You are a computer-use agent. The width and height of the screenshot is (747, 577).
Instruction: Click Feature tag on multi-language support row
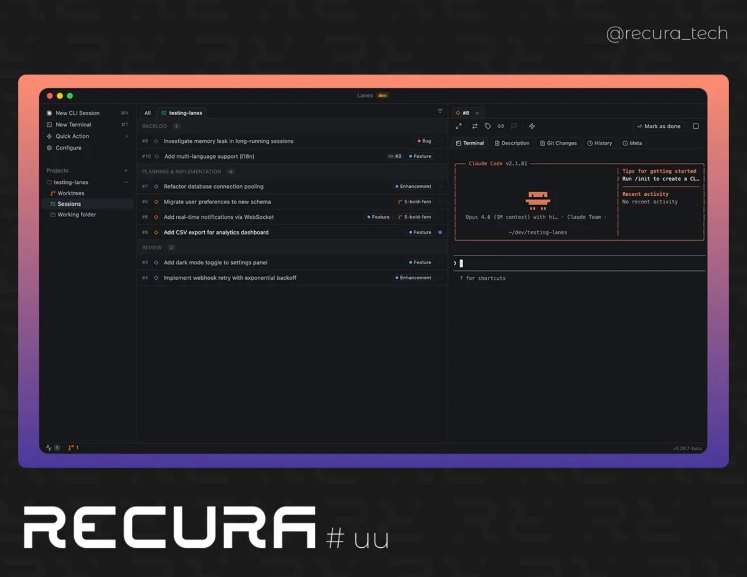click(x=420, y=157)
